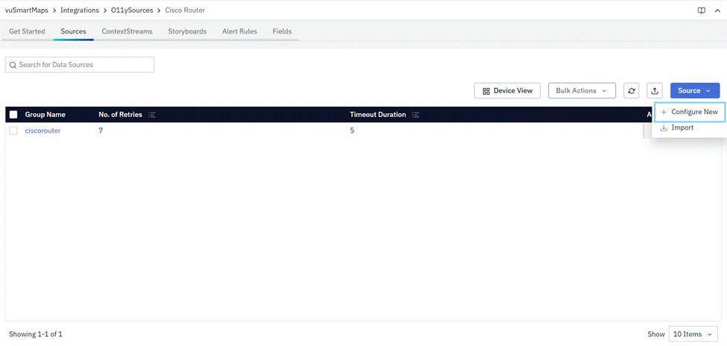The height and width of the screenshot is (346, 727).
Task: Collapse the header using the up chevron
Action: pyautogui.click(x=717, y=10)
